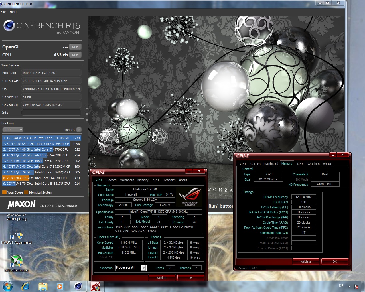Click Core Voltage value 1.359 V
This screenshot has height=292, width=365.
(165, 205)
